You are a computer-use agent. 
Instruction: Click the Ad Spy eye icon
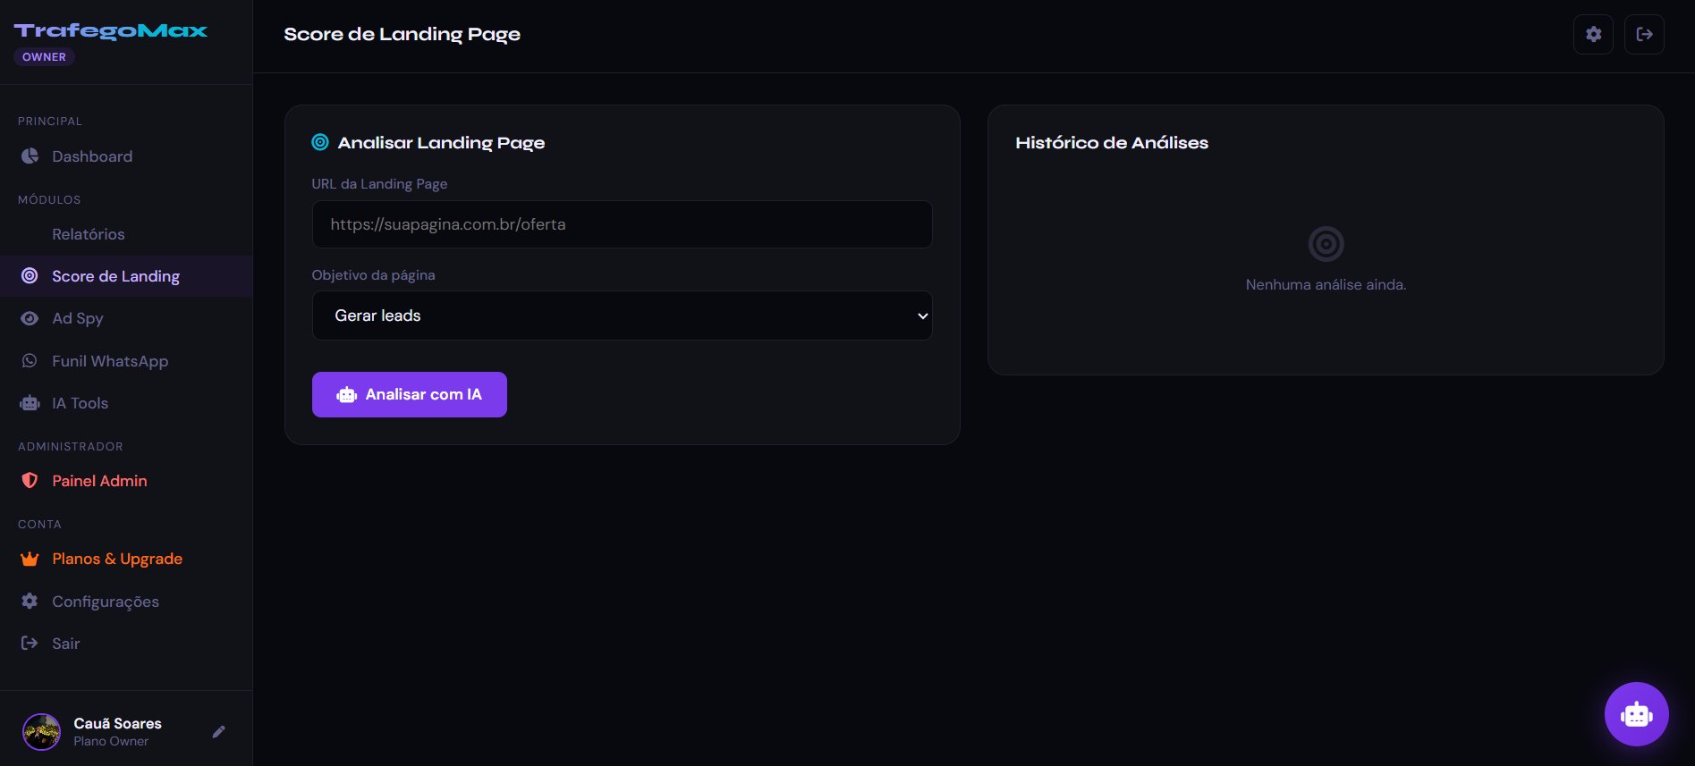click(30, 318)
